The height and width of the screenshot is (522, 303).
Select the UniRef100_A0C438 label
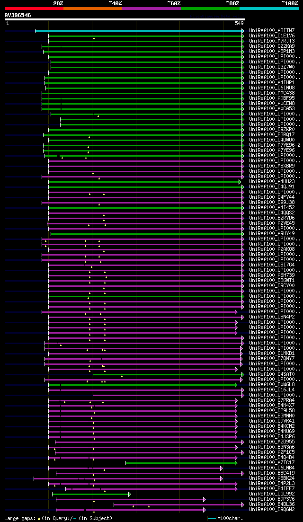pos(272,93)
